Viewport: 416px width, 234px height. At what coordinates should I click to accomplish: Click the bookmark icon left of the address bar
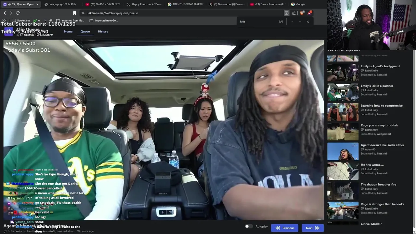pyautogui.click(x=74, y=13)
